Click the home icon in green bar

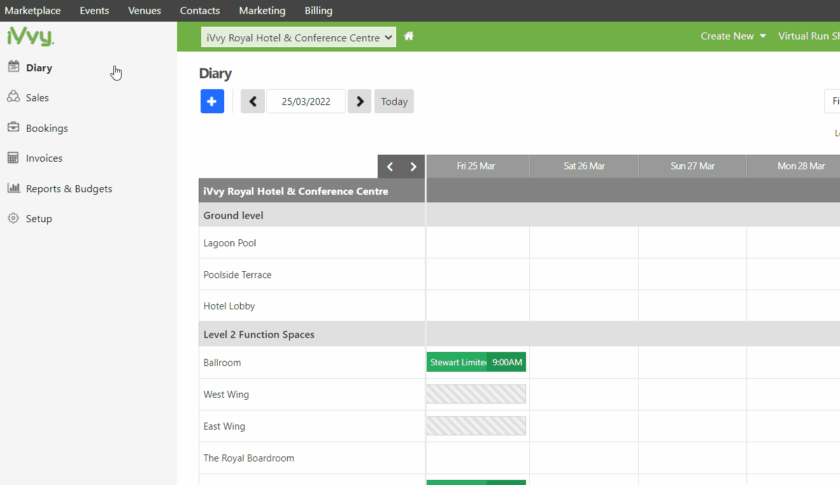coord(409,36)
